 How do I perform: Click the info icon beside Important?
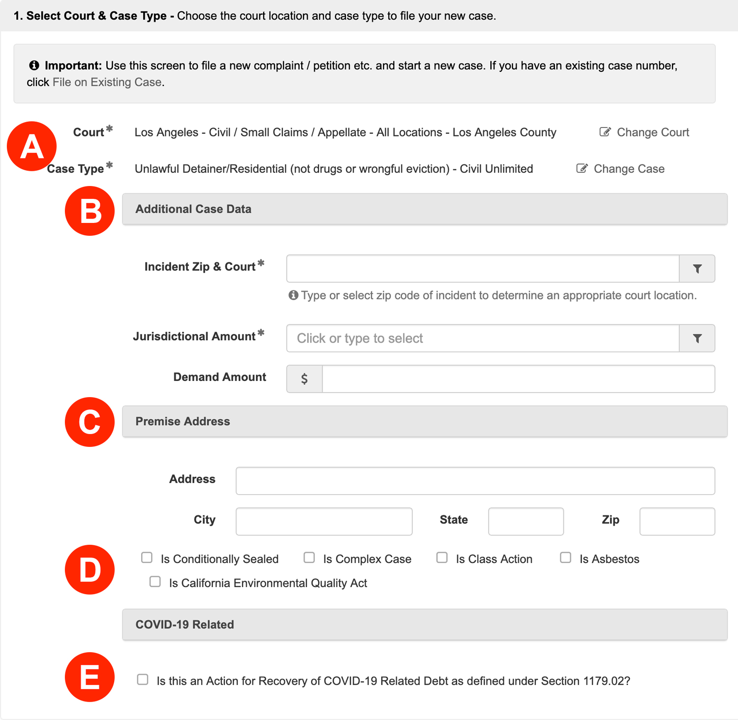tap(34, 65)
